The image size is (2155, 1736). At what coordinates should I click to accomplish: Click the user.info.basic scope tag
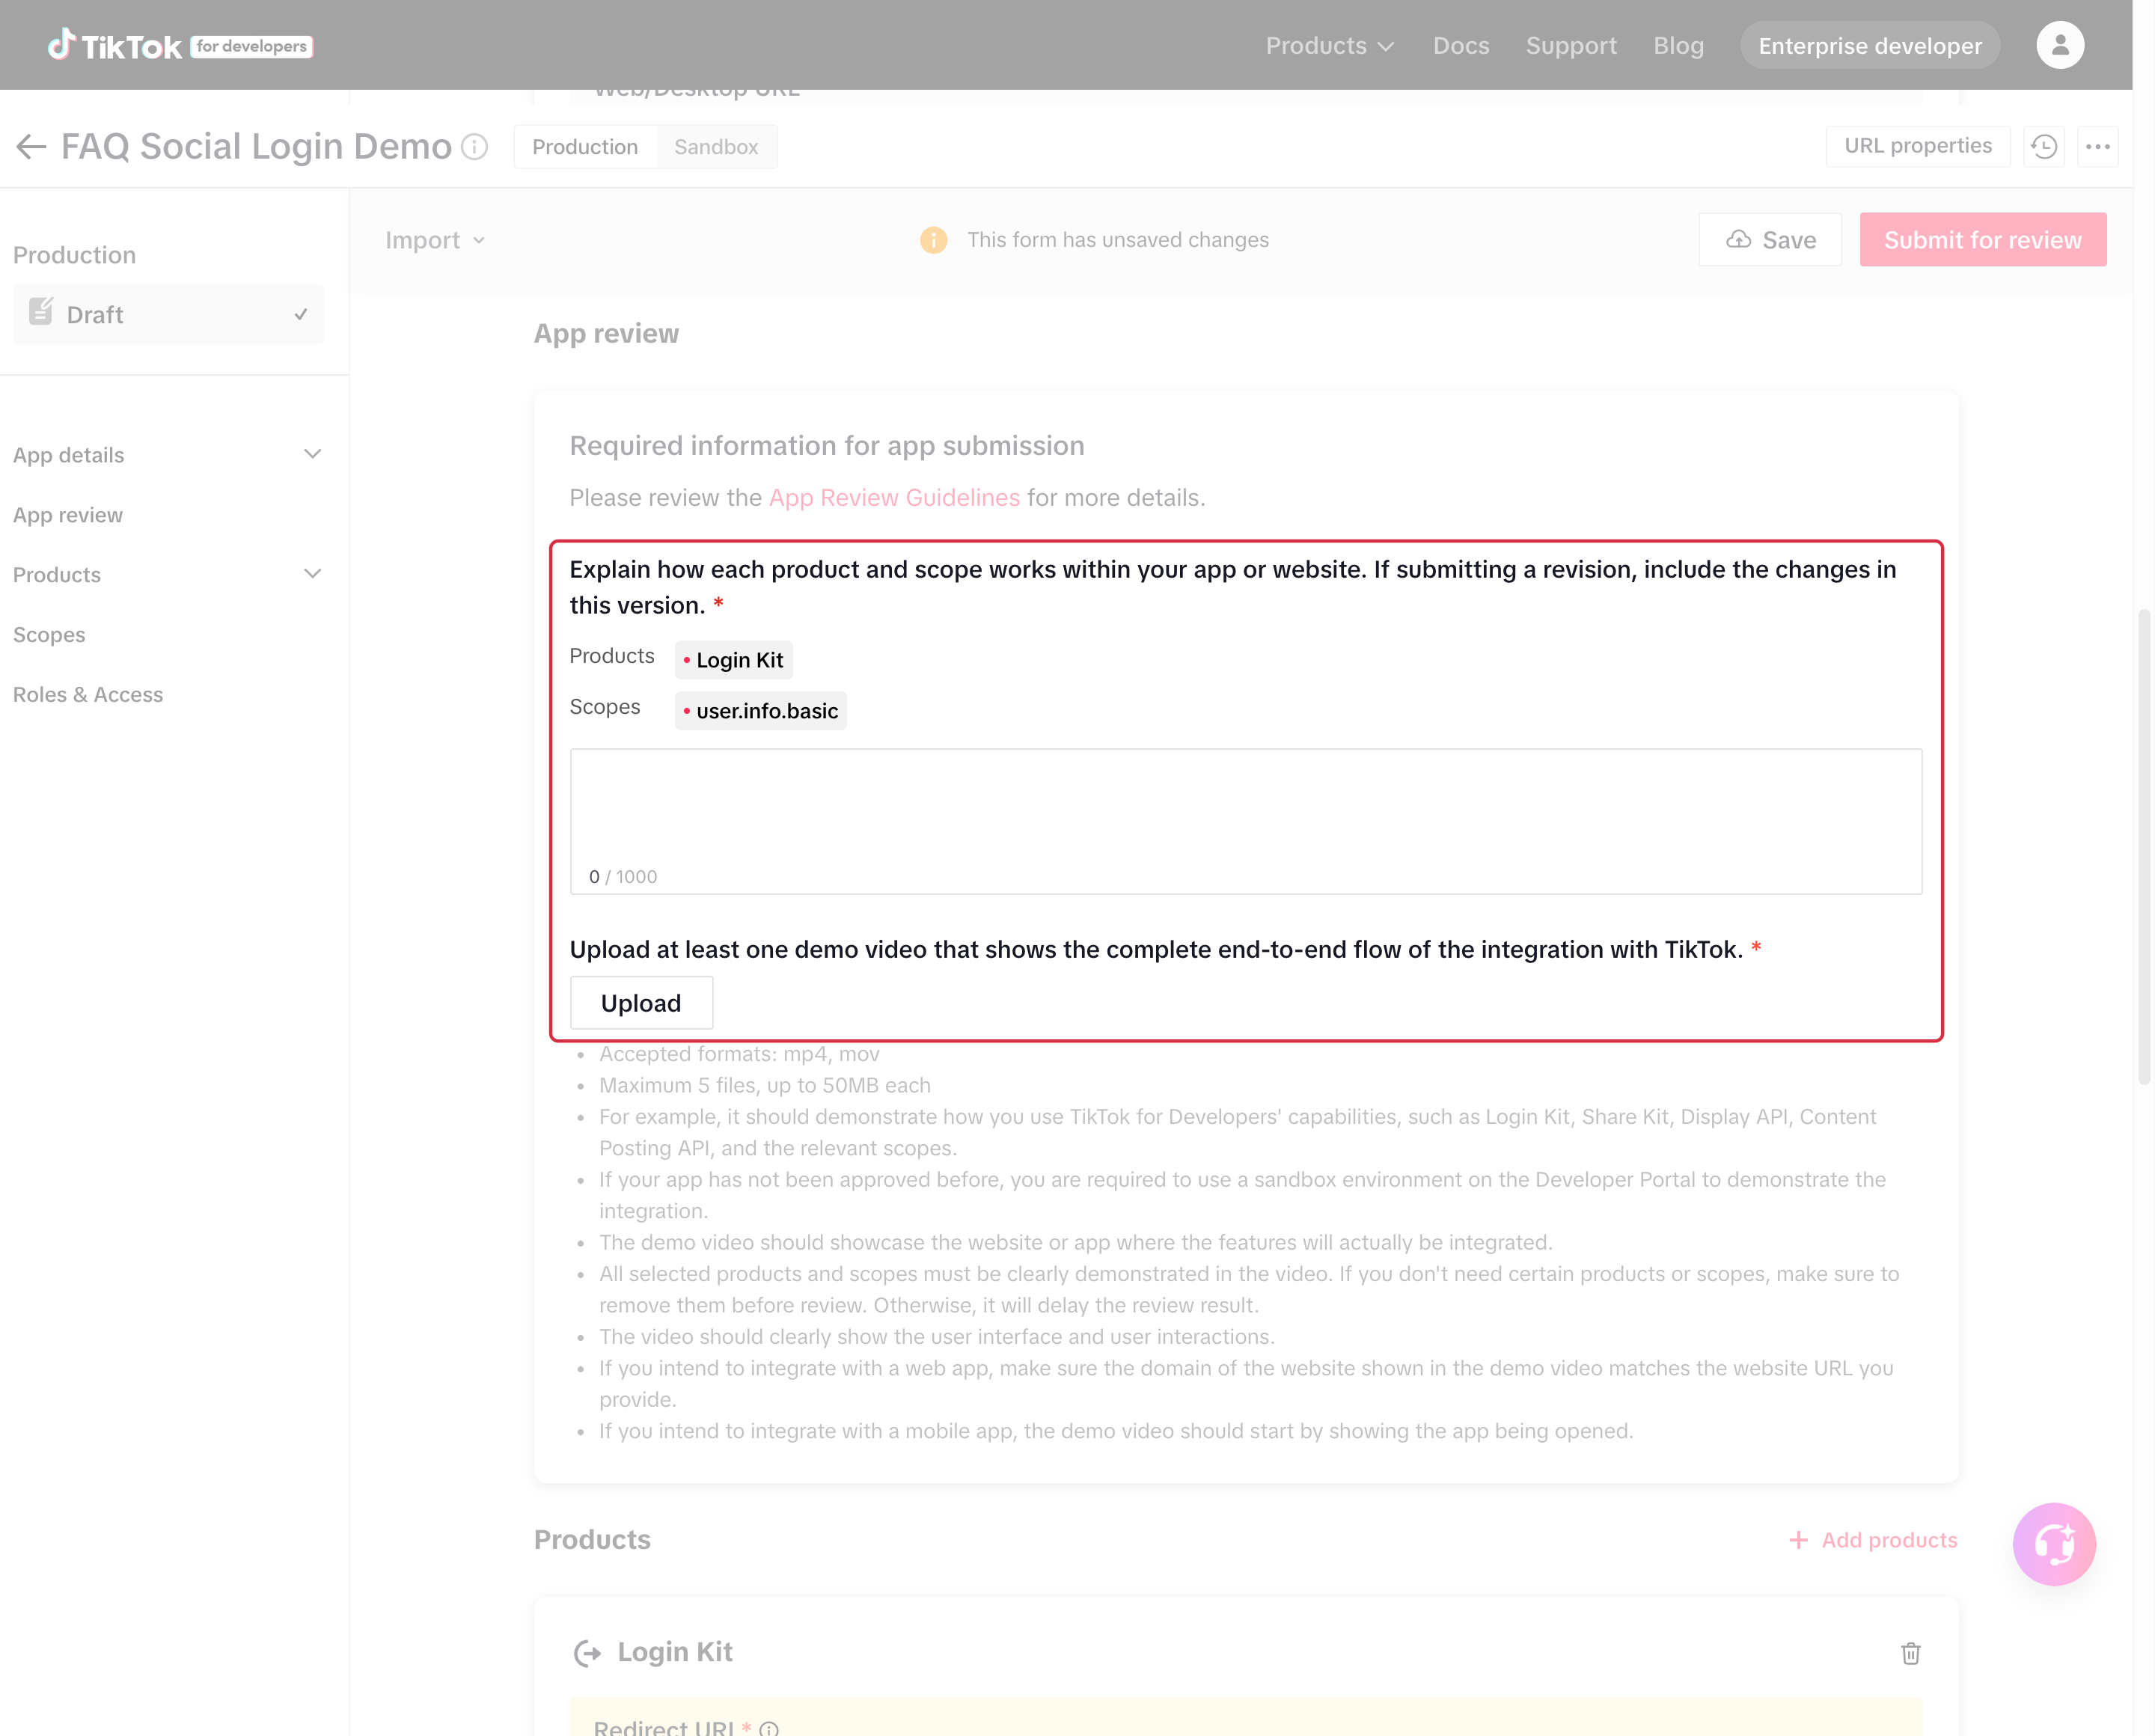tap(760, 711)
